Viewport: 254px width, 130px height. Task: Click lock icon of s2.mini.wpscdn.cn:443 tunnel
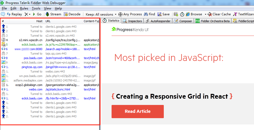coord(3,35)
